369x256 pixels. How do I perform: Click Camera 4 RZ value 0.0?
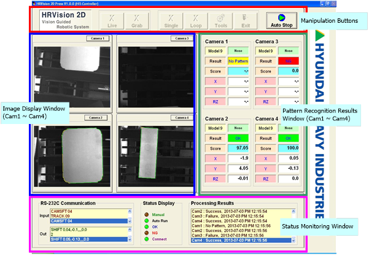[x=289, y=179]
